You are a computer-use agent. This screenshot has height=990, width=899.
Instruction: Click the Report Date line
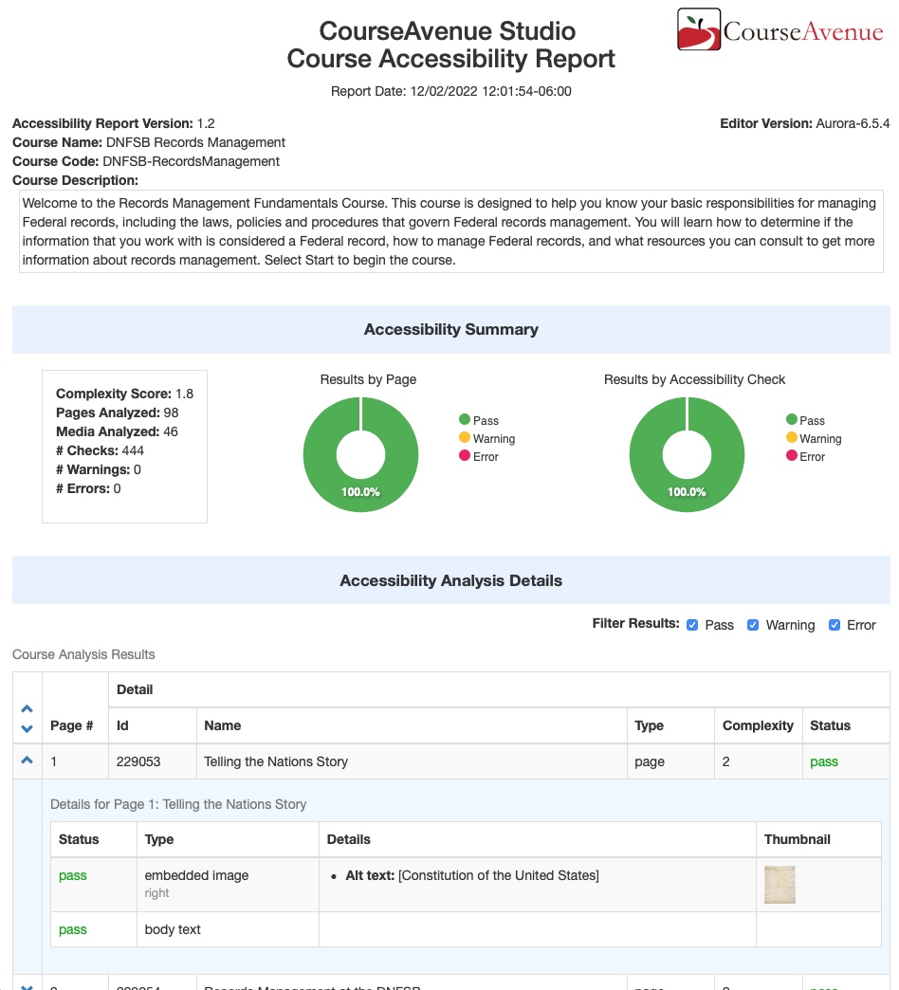(450, 91)
